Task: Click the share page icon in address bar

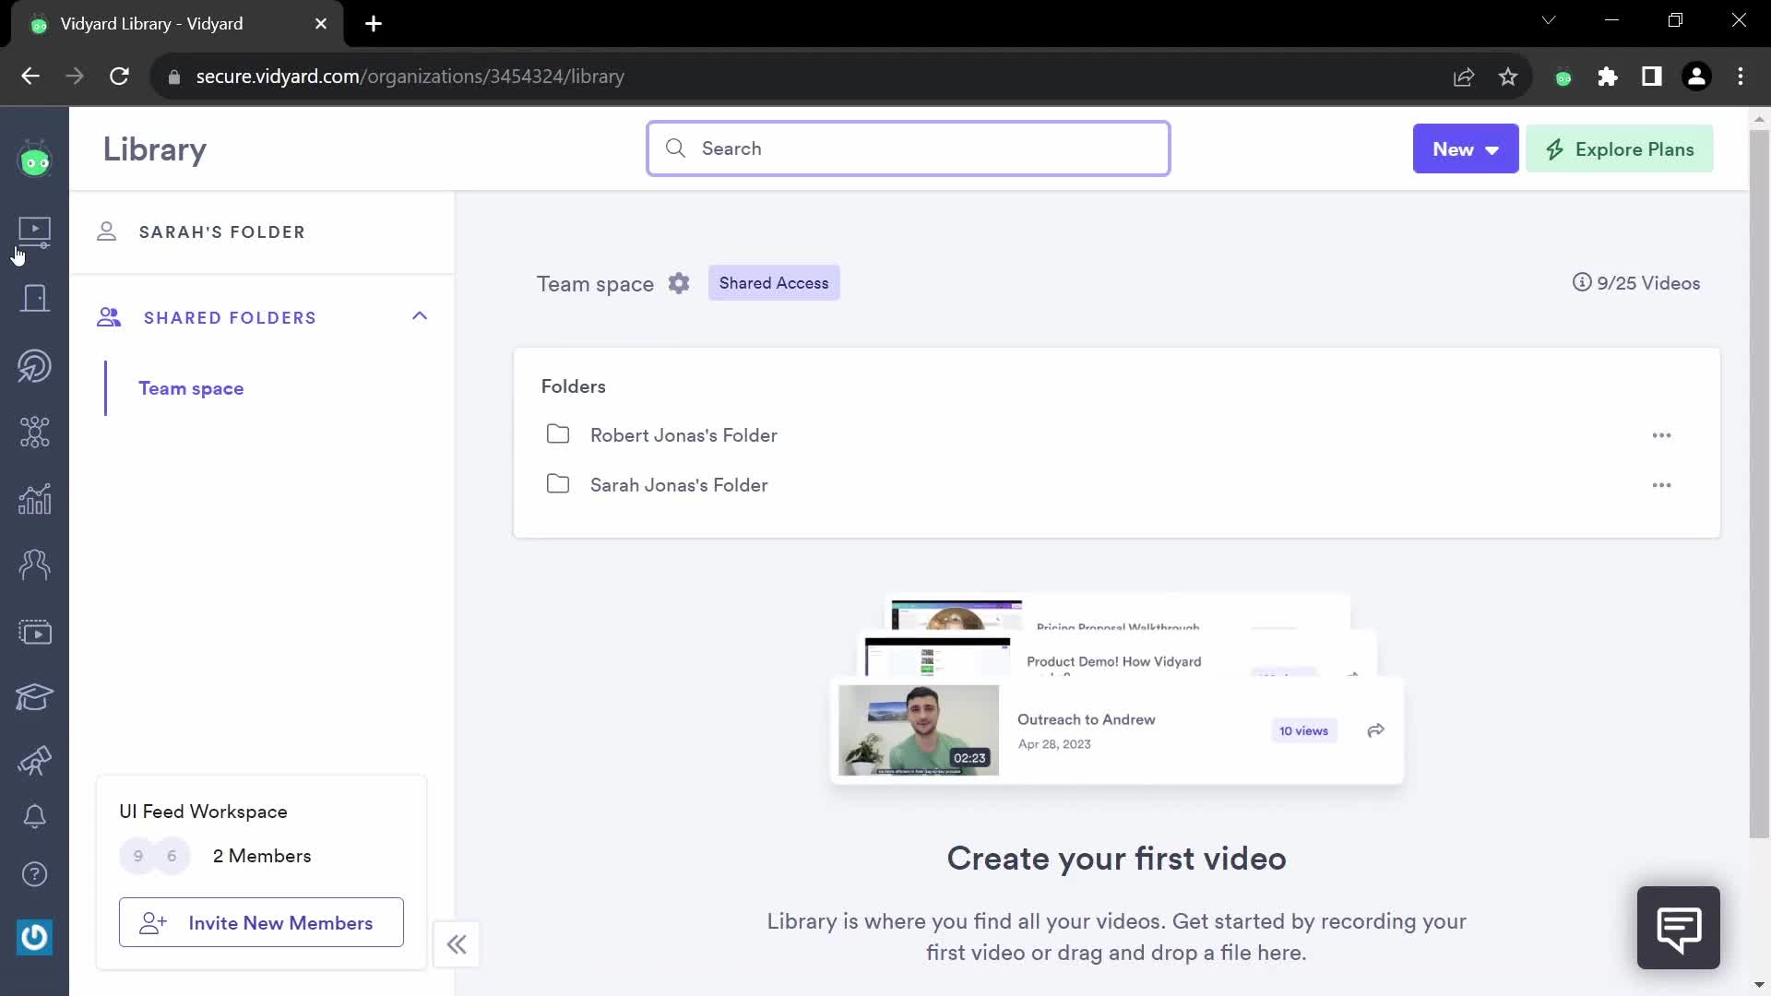Action: coord(1464,77)
